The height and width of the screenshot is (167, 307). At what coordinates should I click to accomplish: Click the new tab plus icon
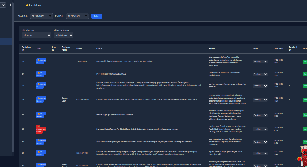click(x=10, y=5)
